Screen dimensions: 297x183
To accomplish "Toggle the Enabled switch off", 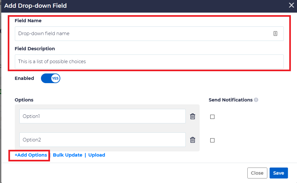I will (x=51, y=78).
